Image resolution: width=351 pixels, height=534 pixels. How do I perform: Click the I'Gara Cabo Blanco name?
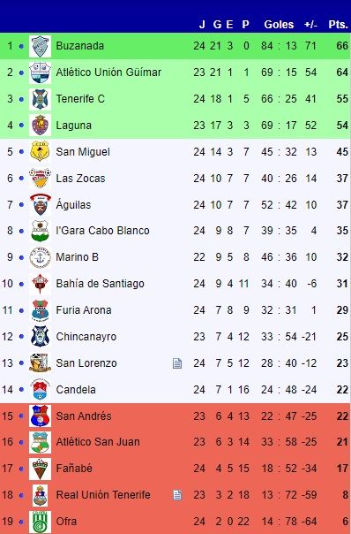tap(102, 231)
